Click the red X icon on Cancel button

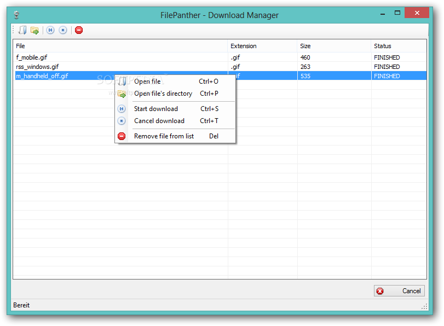(380, 291)
